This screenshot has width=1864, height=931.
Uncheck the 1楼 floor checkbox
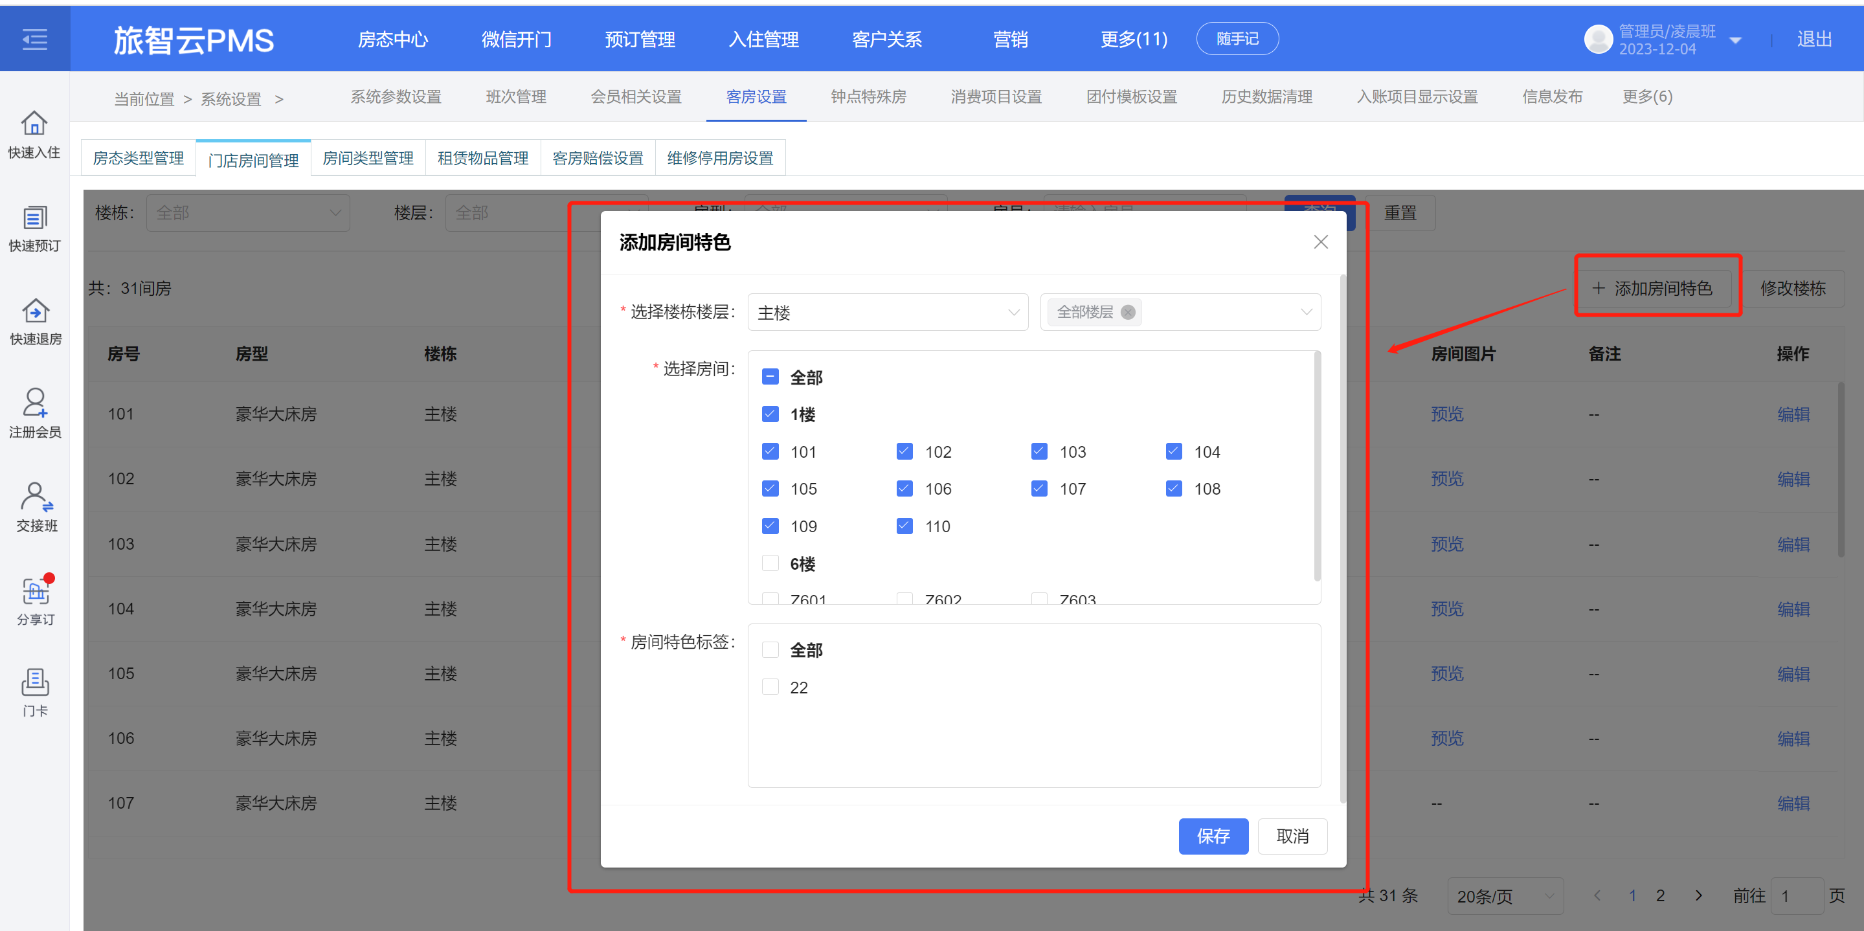click(770, 414)
